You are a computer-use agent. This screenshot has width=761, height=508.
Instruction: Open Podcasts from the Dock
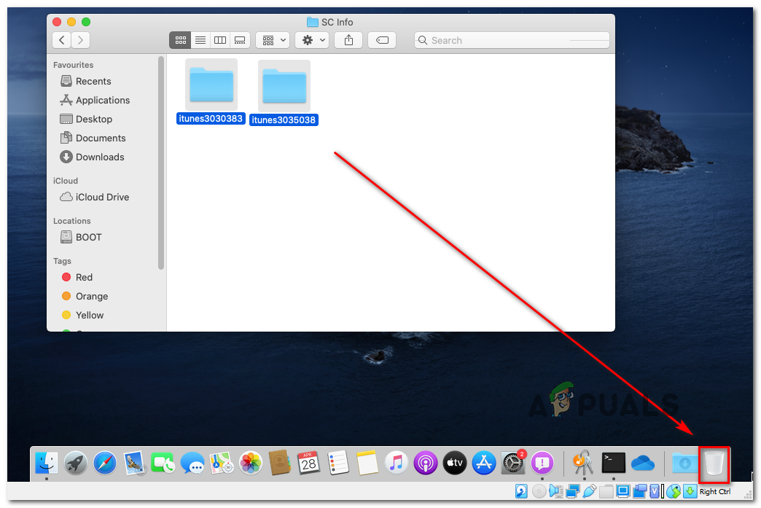(426, 463)
